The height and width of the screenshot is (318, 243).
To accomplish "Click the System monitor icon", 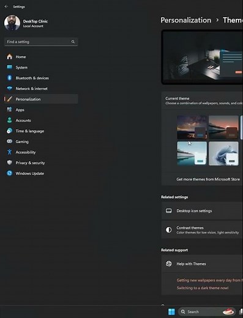I will tap(9, 67).
